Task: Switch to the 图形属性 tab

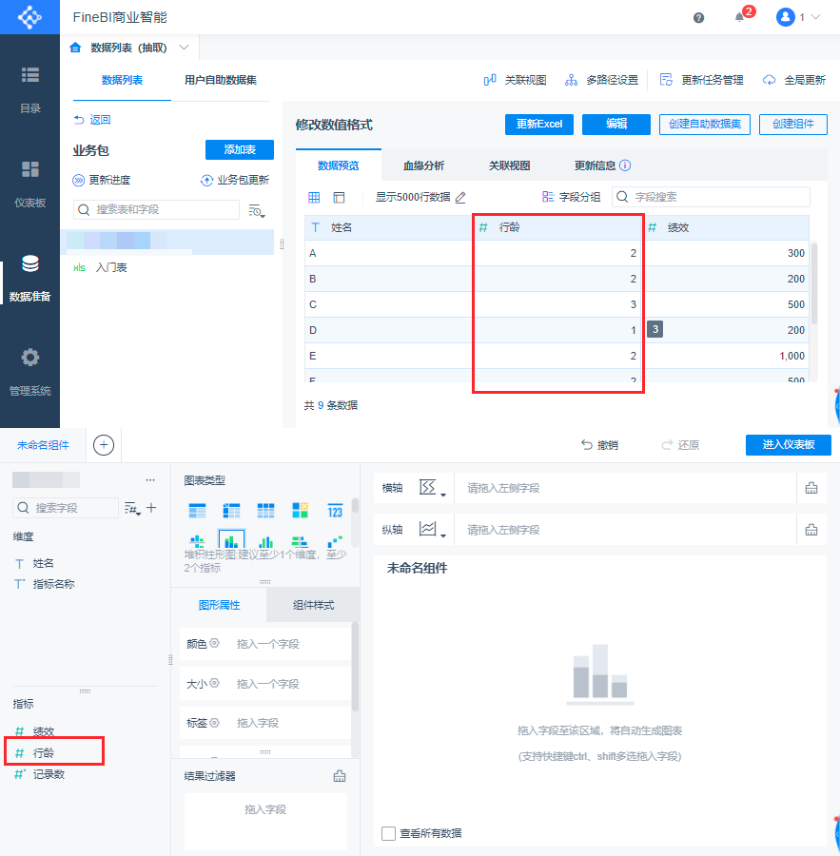Action: [219, 605]
